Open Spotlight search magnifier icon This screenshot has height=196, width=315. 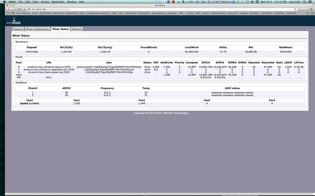coord(304,2)
